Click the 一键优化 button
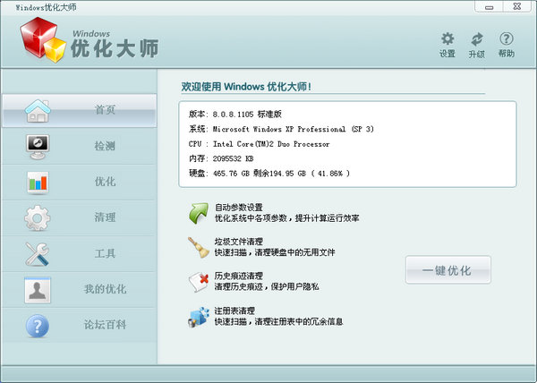537x383 pixels. point(448,269)
